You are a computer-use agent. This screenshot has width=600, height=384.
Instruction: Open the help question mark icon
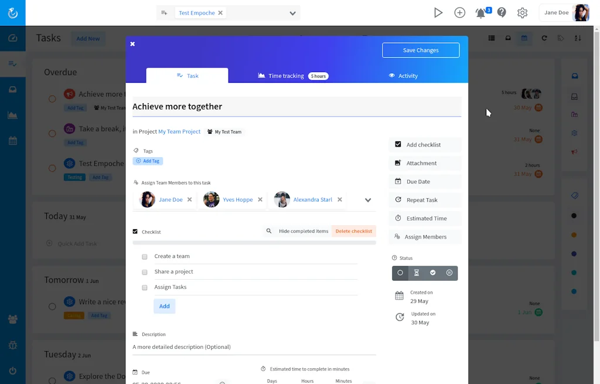[502, 13]
